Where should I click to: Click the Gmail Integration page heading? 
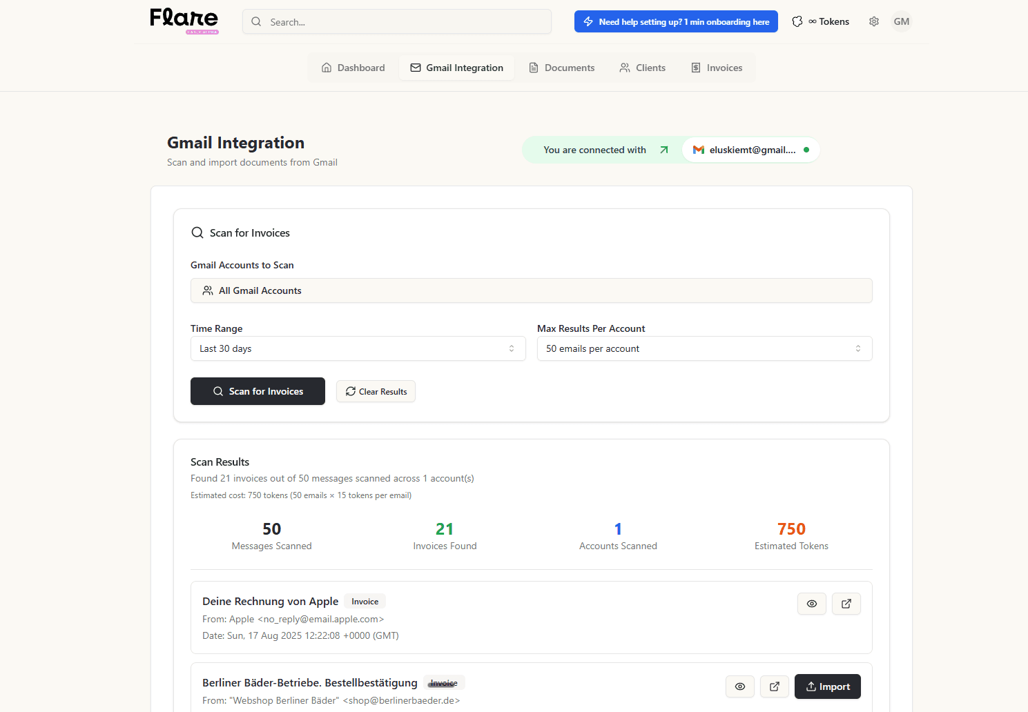235,143
